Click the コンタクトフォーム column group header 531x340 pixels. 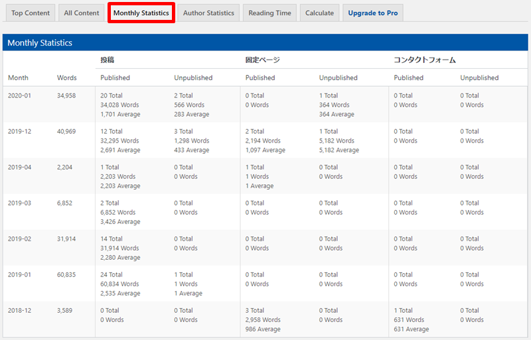point(425,60)
